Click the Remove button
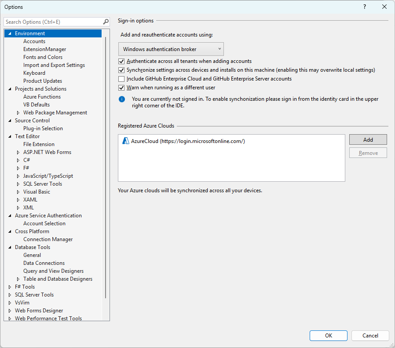This screenshot has width=395, height=348. click(368, 153)
